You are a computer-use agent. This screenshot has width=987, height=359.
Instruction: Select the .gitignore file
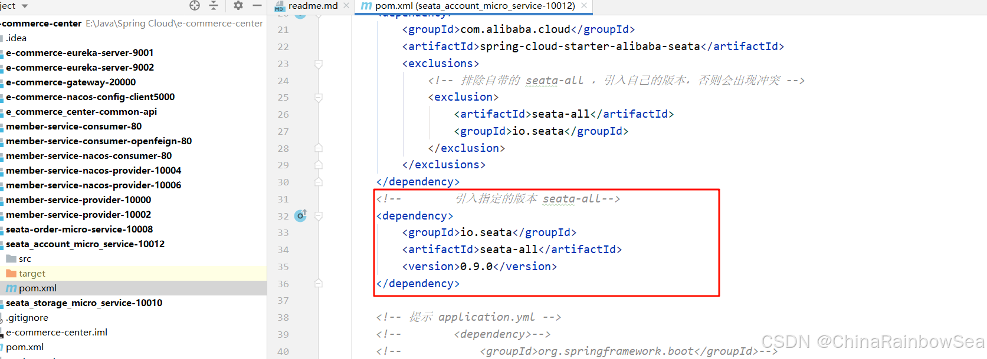pos(27,318)
